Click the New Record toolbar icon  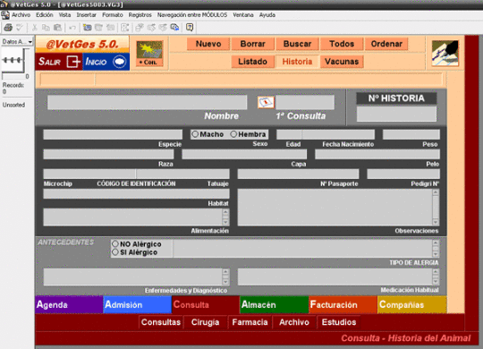88,28
